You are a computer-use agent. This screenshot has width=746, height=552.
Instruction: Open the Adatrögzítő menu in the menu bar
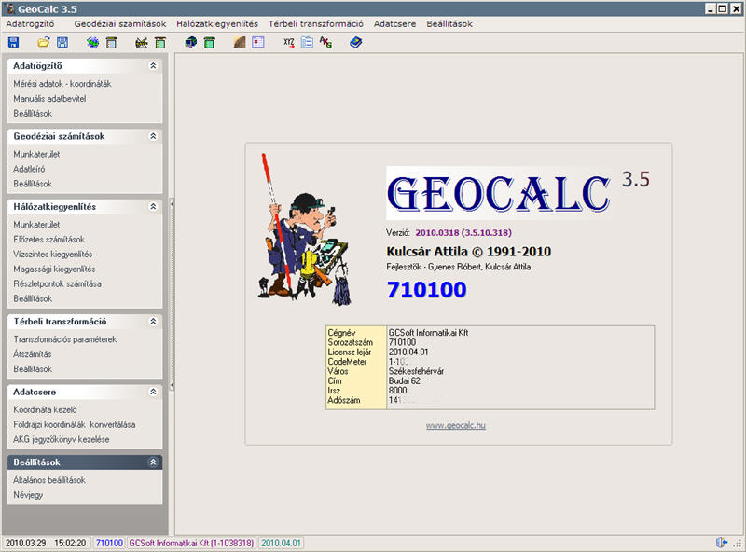(x=30, y=24)
